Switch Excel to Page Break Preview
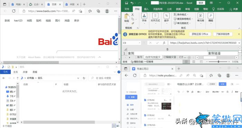Viewport: 242px width, 128px height. (x=201, y=62)
